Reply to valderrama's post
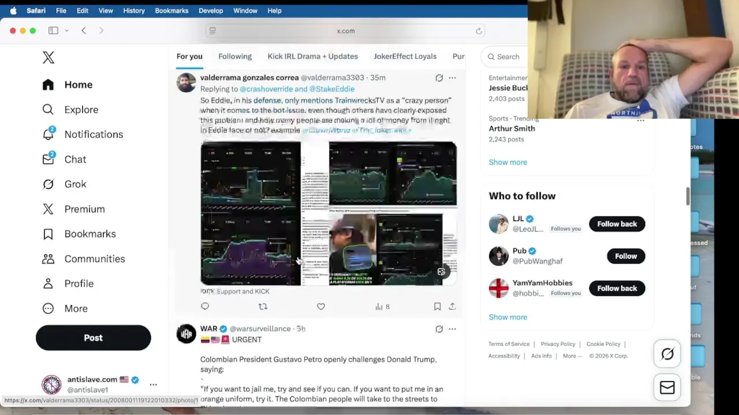The width and height of the screenshot is (739, 415). (205, 307)
